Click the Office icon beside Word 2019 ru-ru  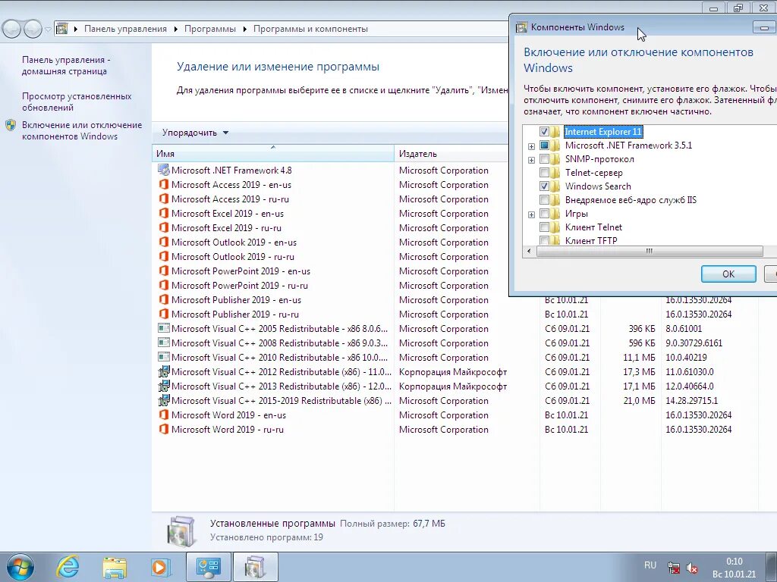point(164,429)
